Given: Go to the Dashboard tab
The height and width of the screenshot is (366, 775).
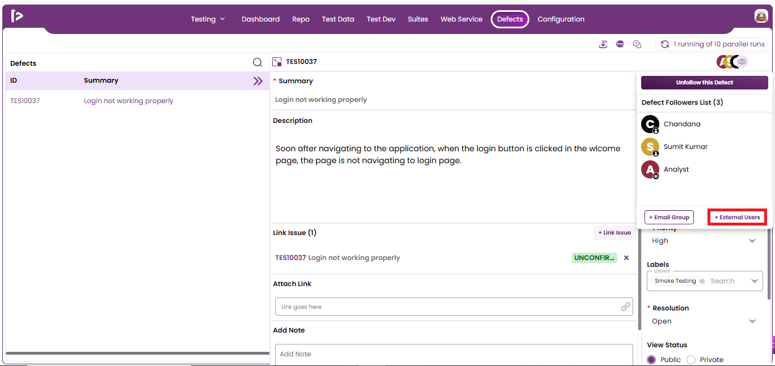Looking at the screenshot, I should pyautogui.click(x=260, y=19).
